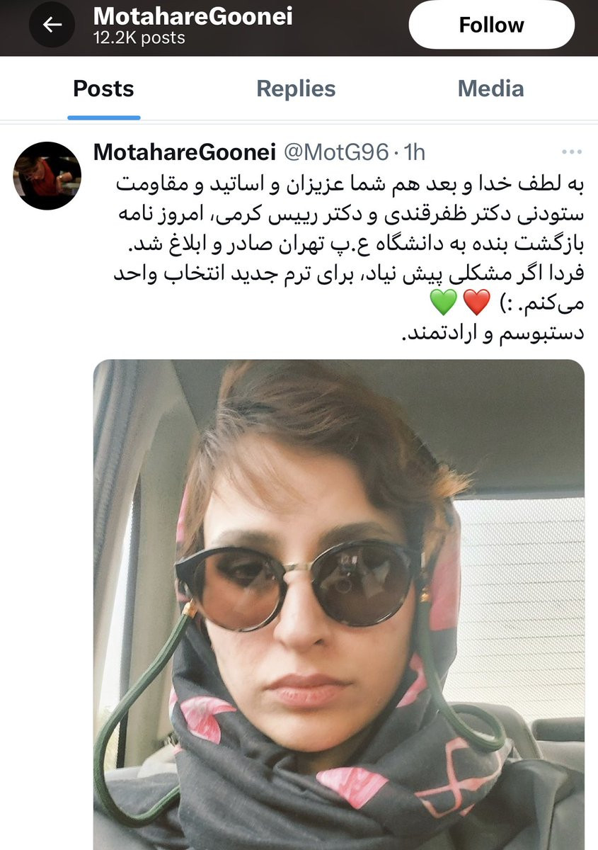Open the attached selfie photo in the post
This screenshot has height=850, width=598.
click(x=339, y=604)
